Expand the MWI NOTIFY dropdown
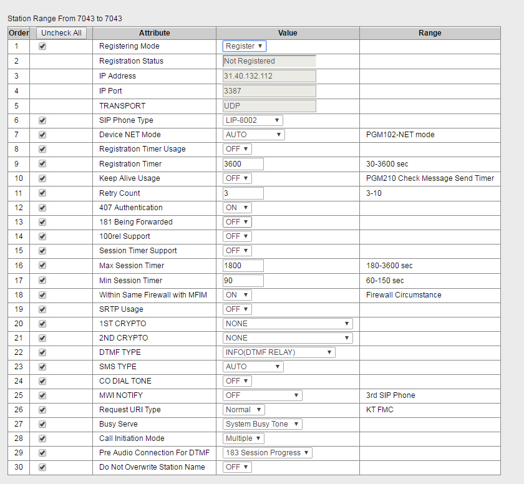This screenshot has height=484, width=524. pos(263,395)
